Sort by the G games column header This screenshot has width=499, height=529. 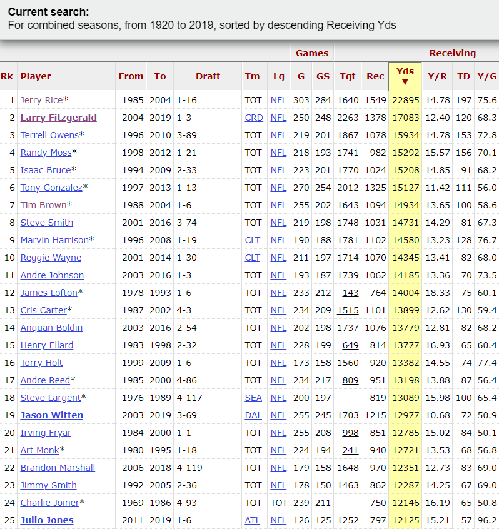pyautogui.click(x=301, y=76)
